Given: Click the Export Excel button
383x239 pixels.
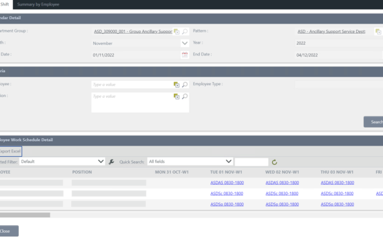Looking at the screenshot, I should coord(11,151).
